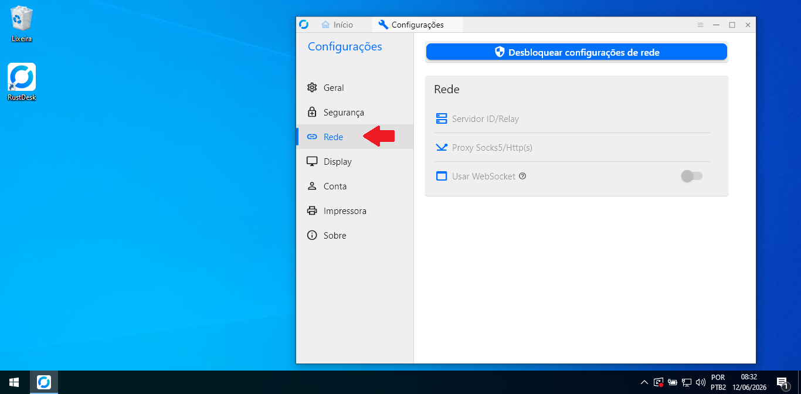Click Desbloquear configurações de rede button

[576, 52]
